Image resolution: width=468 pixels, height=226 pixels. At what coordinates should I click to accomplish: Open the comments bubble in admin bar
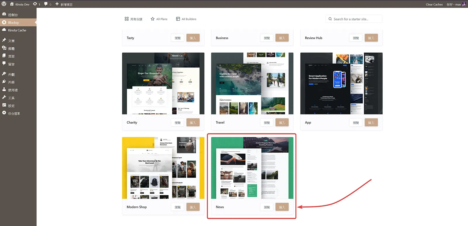point(46,4)
